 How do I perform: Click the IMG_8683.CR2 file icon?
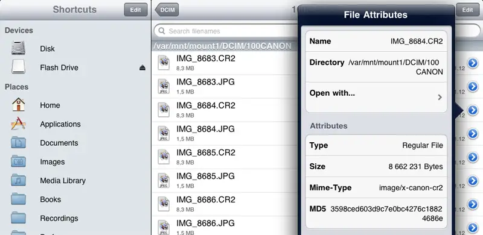(x=164, y=63)
